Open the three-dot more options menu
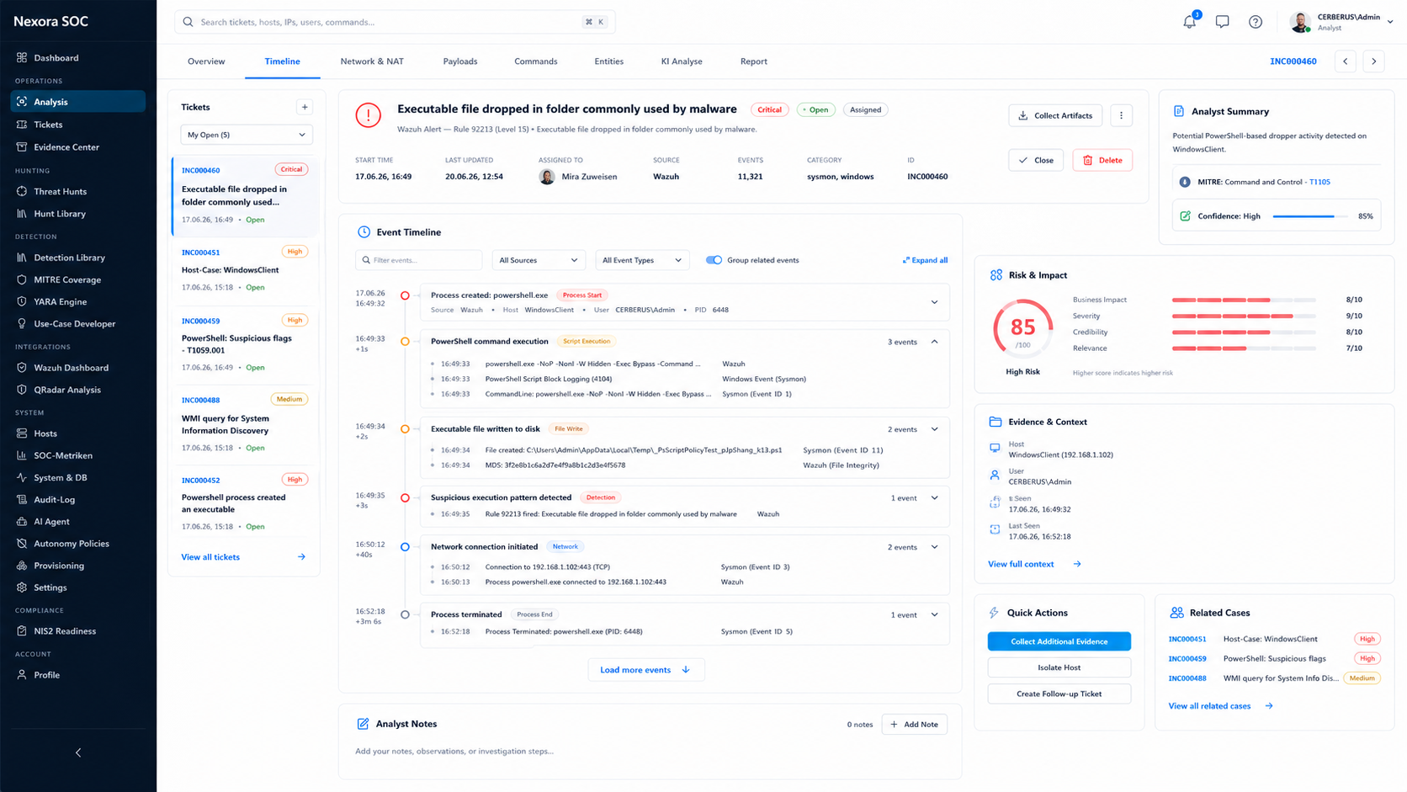Screen dimensions: 1407x792 pyautogui.click(x=1121, y=115)
